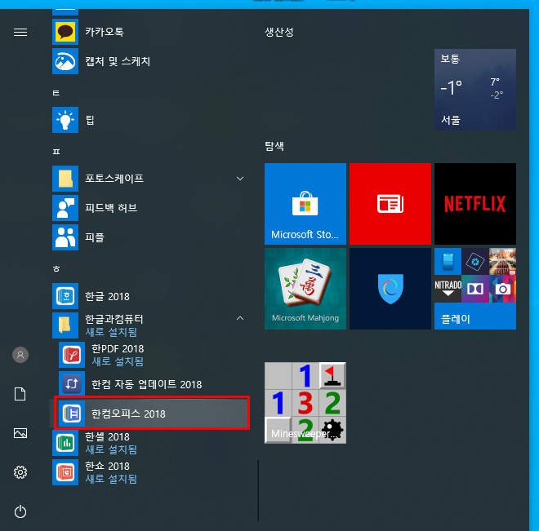Open the 피플 people icon
539x531 pixels.
tap(65, 237)
